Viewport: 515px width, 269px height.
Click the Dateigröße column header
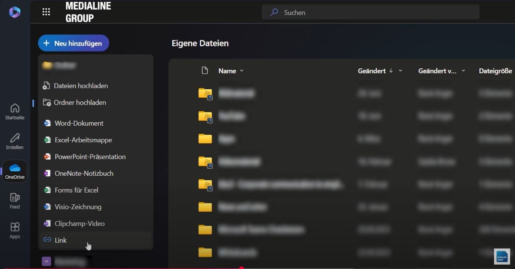tap(495, 71)
